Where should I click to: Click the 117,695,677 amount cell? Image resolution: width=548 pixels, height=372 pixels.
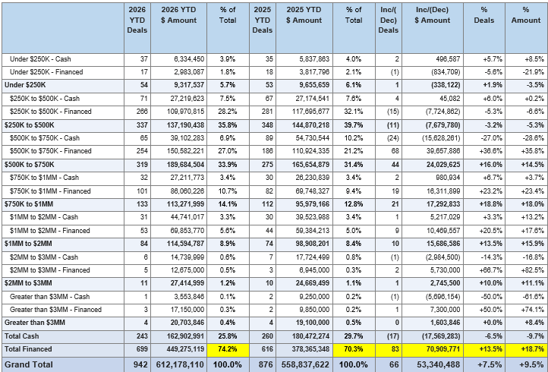304,112
